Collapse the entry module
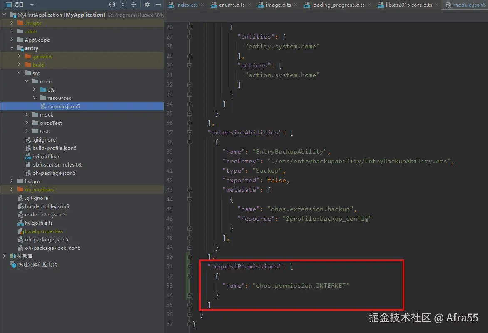This screenshot has width=488, height=333. tap(12, 47)
